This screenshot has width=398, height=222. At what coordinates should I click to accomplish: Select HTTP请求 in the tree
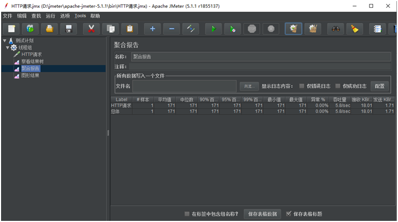[x=31, y=54]
